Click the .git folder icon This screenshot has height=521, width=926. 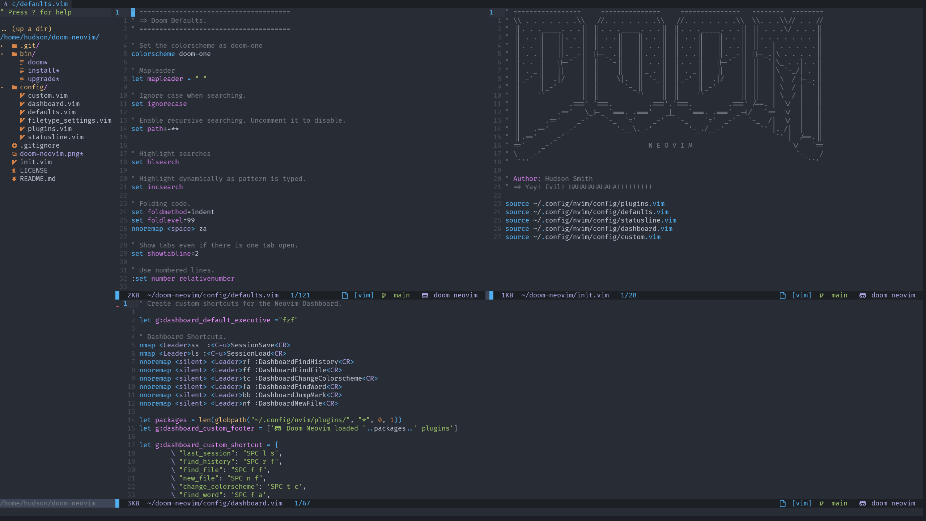[14, 46]
